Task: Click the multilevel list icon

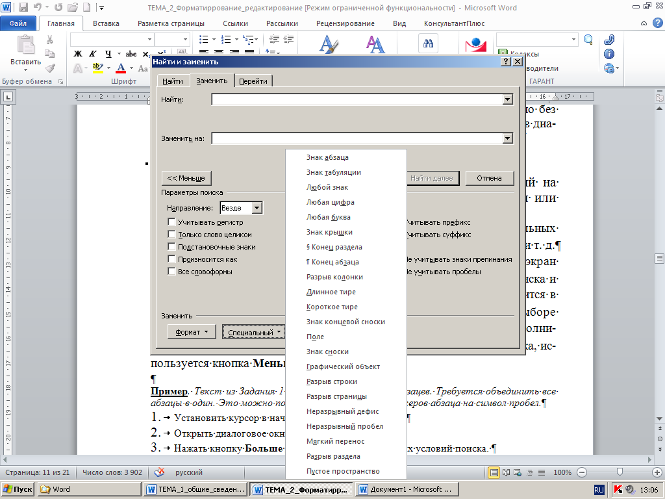Action: [248, 40]
